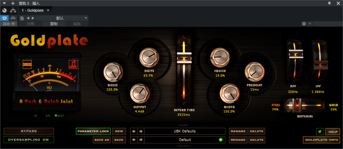Screen dimensions: 343x149
Task: Click the 69.7% drive value
Action: [148, 76]
